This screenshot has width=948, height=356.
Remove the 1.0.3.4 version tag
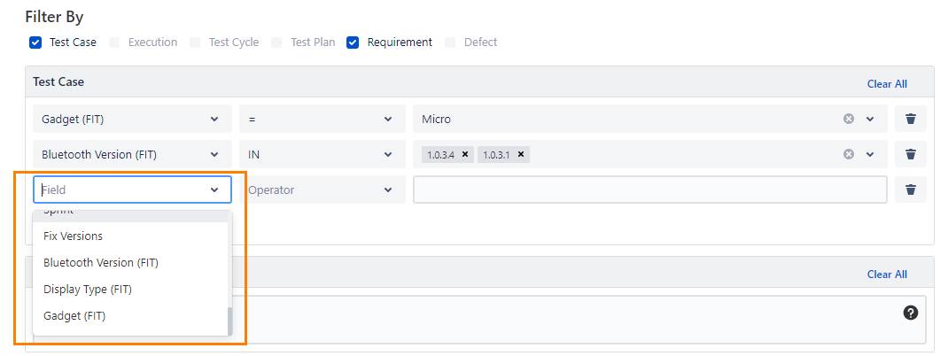coord(465,154)
